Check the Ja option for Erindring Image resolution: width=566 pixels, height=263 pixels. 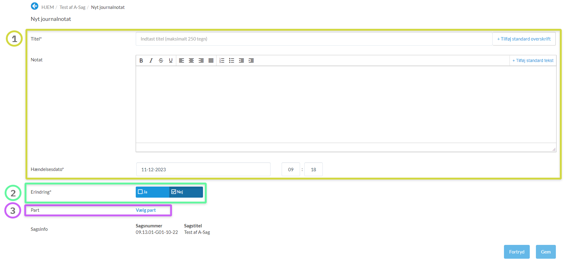pos(141,192)
